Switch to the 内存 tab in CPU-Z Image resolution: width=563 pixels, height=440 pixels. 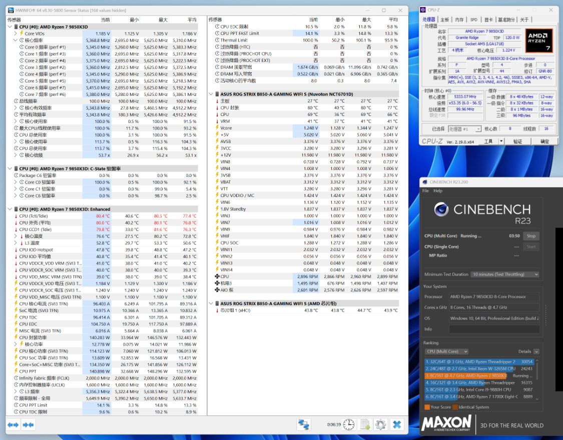[459, 19]
